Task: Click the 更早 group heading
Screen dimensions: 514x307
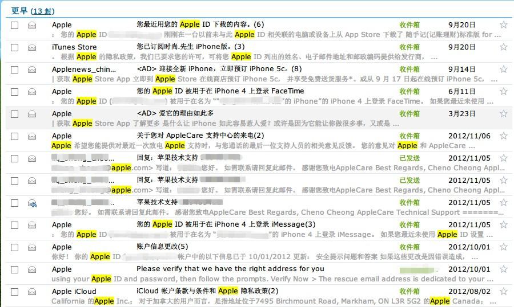Action: point(19,11)
